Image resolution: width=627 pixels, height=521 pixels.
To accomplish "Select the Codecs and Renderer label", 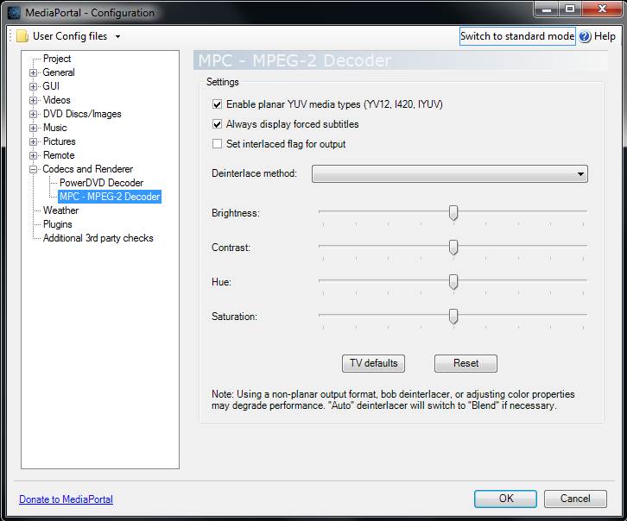I will 87,169.
